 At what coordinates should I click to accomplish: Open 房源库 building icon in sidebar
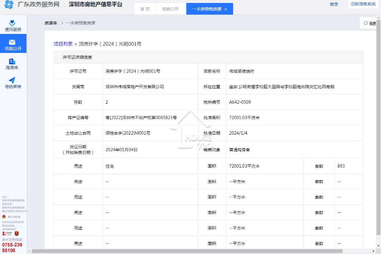12,61
